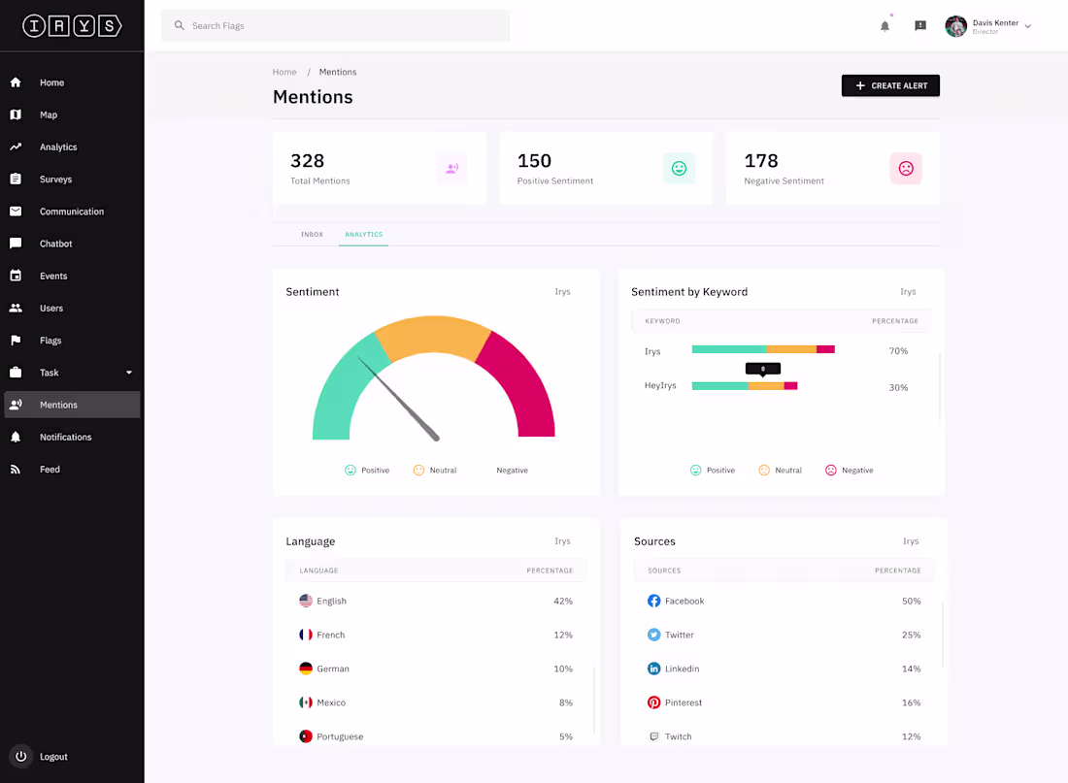The image size is (1068, 783).
Task: Switch to the Inbox tab
Action: [312, 234]
